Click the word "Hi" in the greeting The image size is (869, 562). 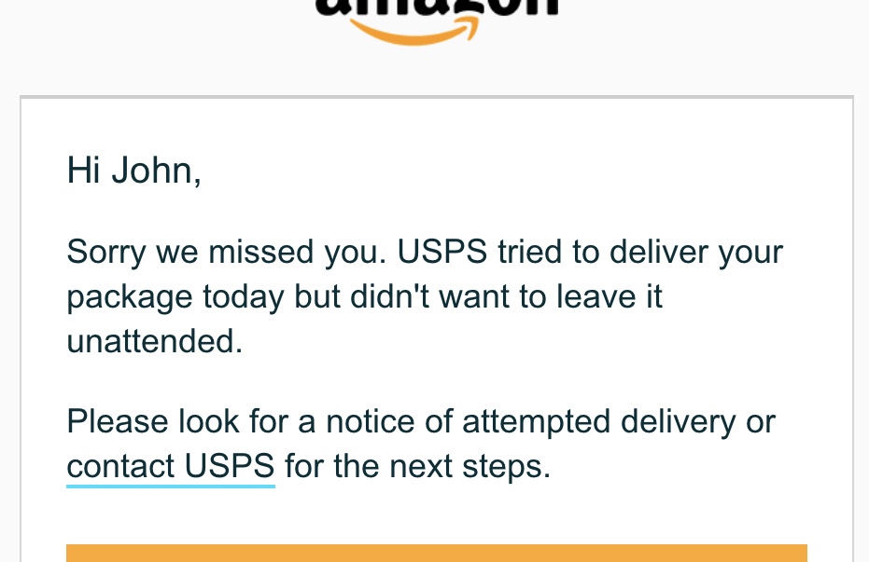pyautogui.click(x=83, y=171)
